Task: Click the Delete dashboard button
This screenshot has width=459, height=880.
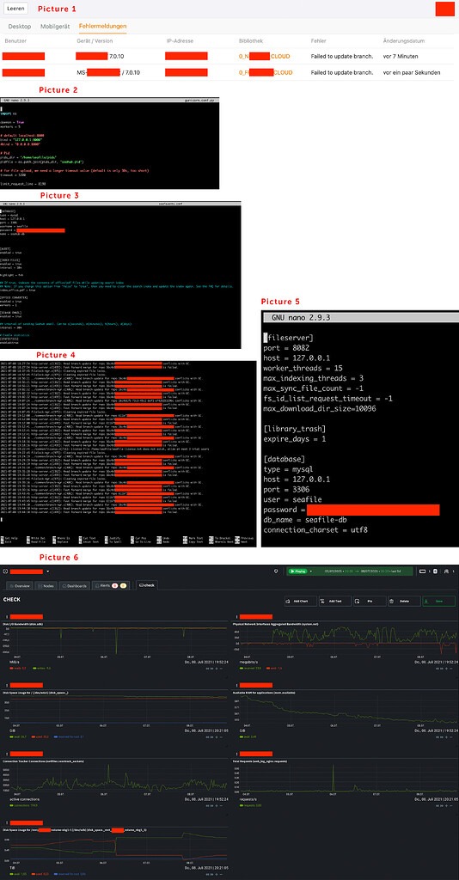Action: click(x=403, y=601)
